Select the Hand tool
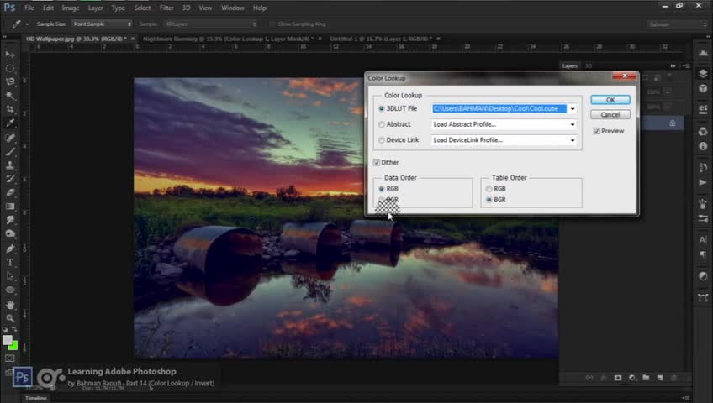Viewport: 713px width, 403px height. tap(10, 304)
